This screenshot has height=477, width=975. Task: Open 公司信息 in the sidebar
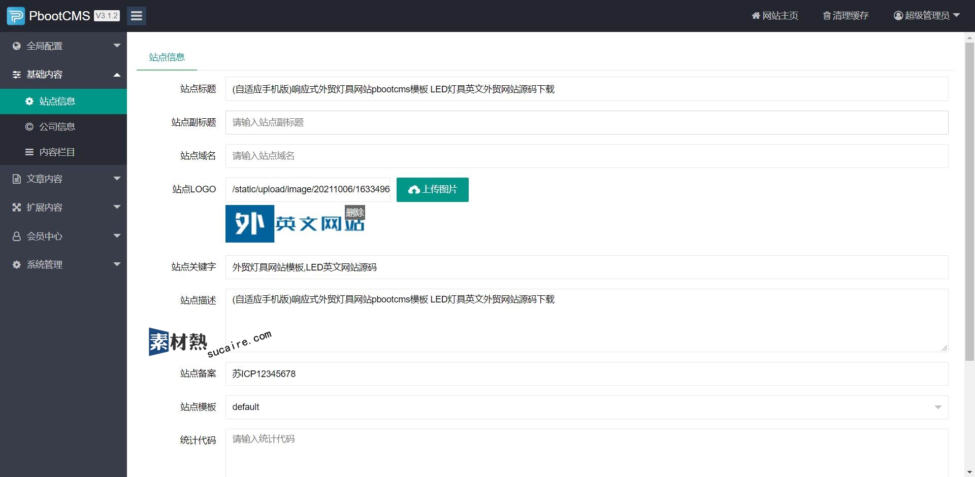click(57, 127)
